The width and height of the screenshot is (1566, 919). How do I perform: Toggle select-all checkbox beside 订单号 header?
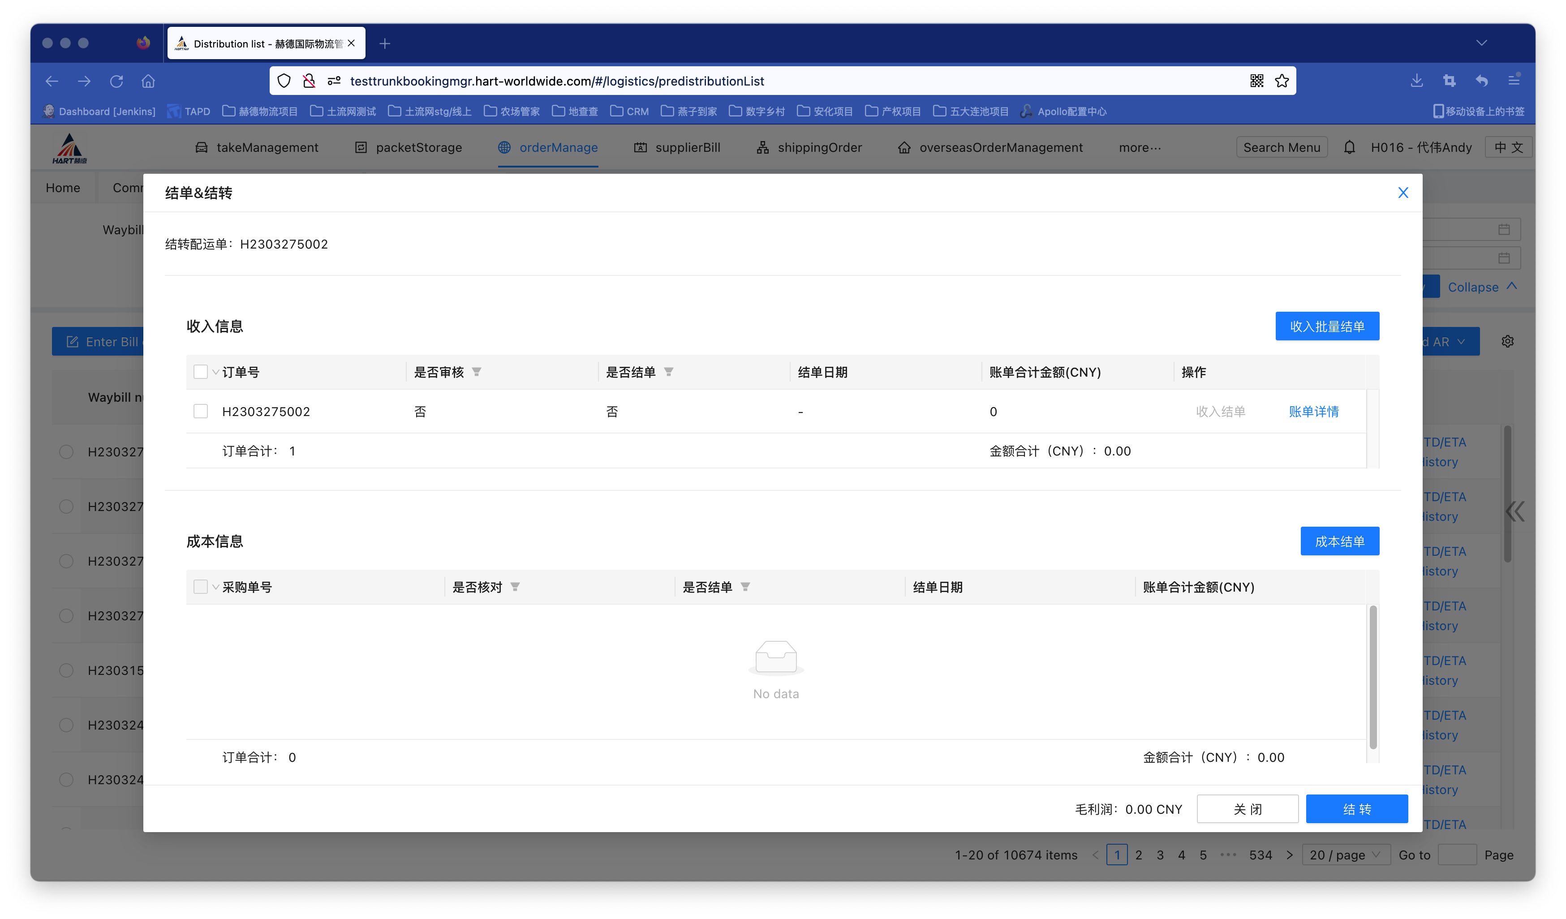[200, 372]
